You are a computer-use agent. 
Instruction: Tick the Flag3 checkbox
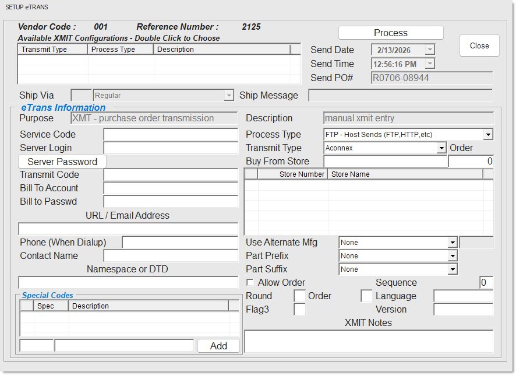(299, 310)
